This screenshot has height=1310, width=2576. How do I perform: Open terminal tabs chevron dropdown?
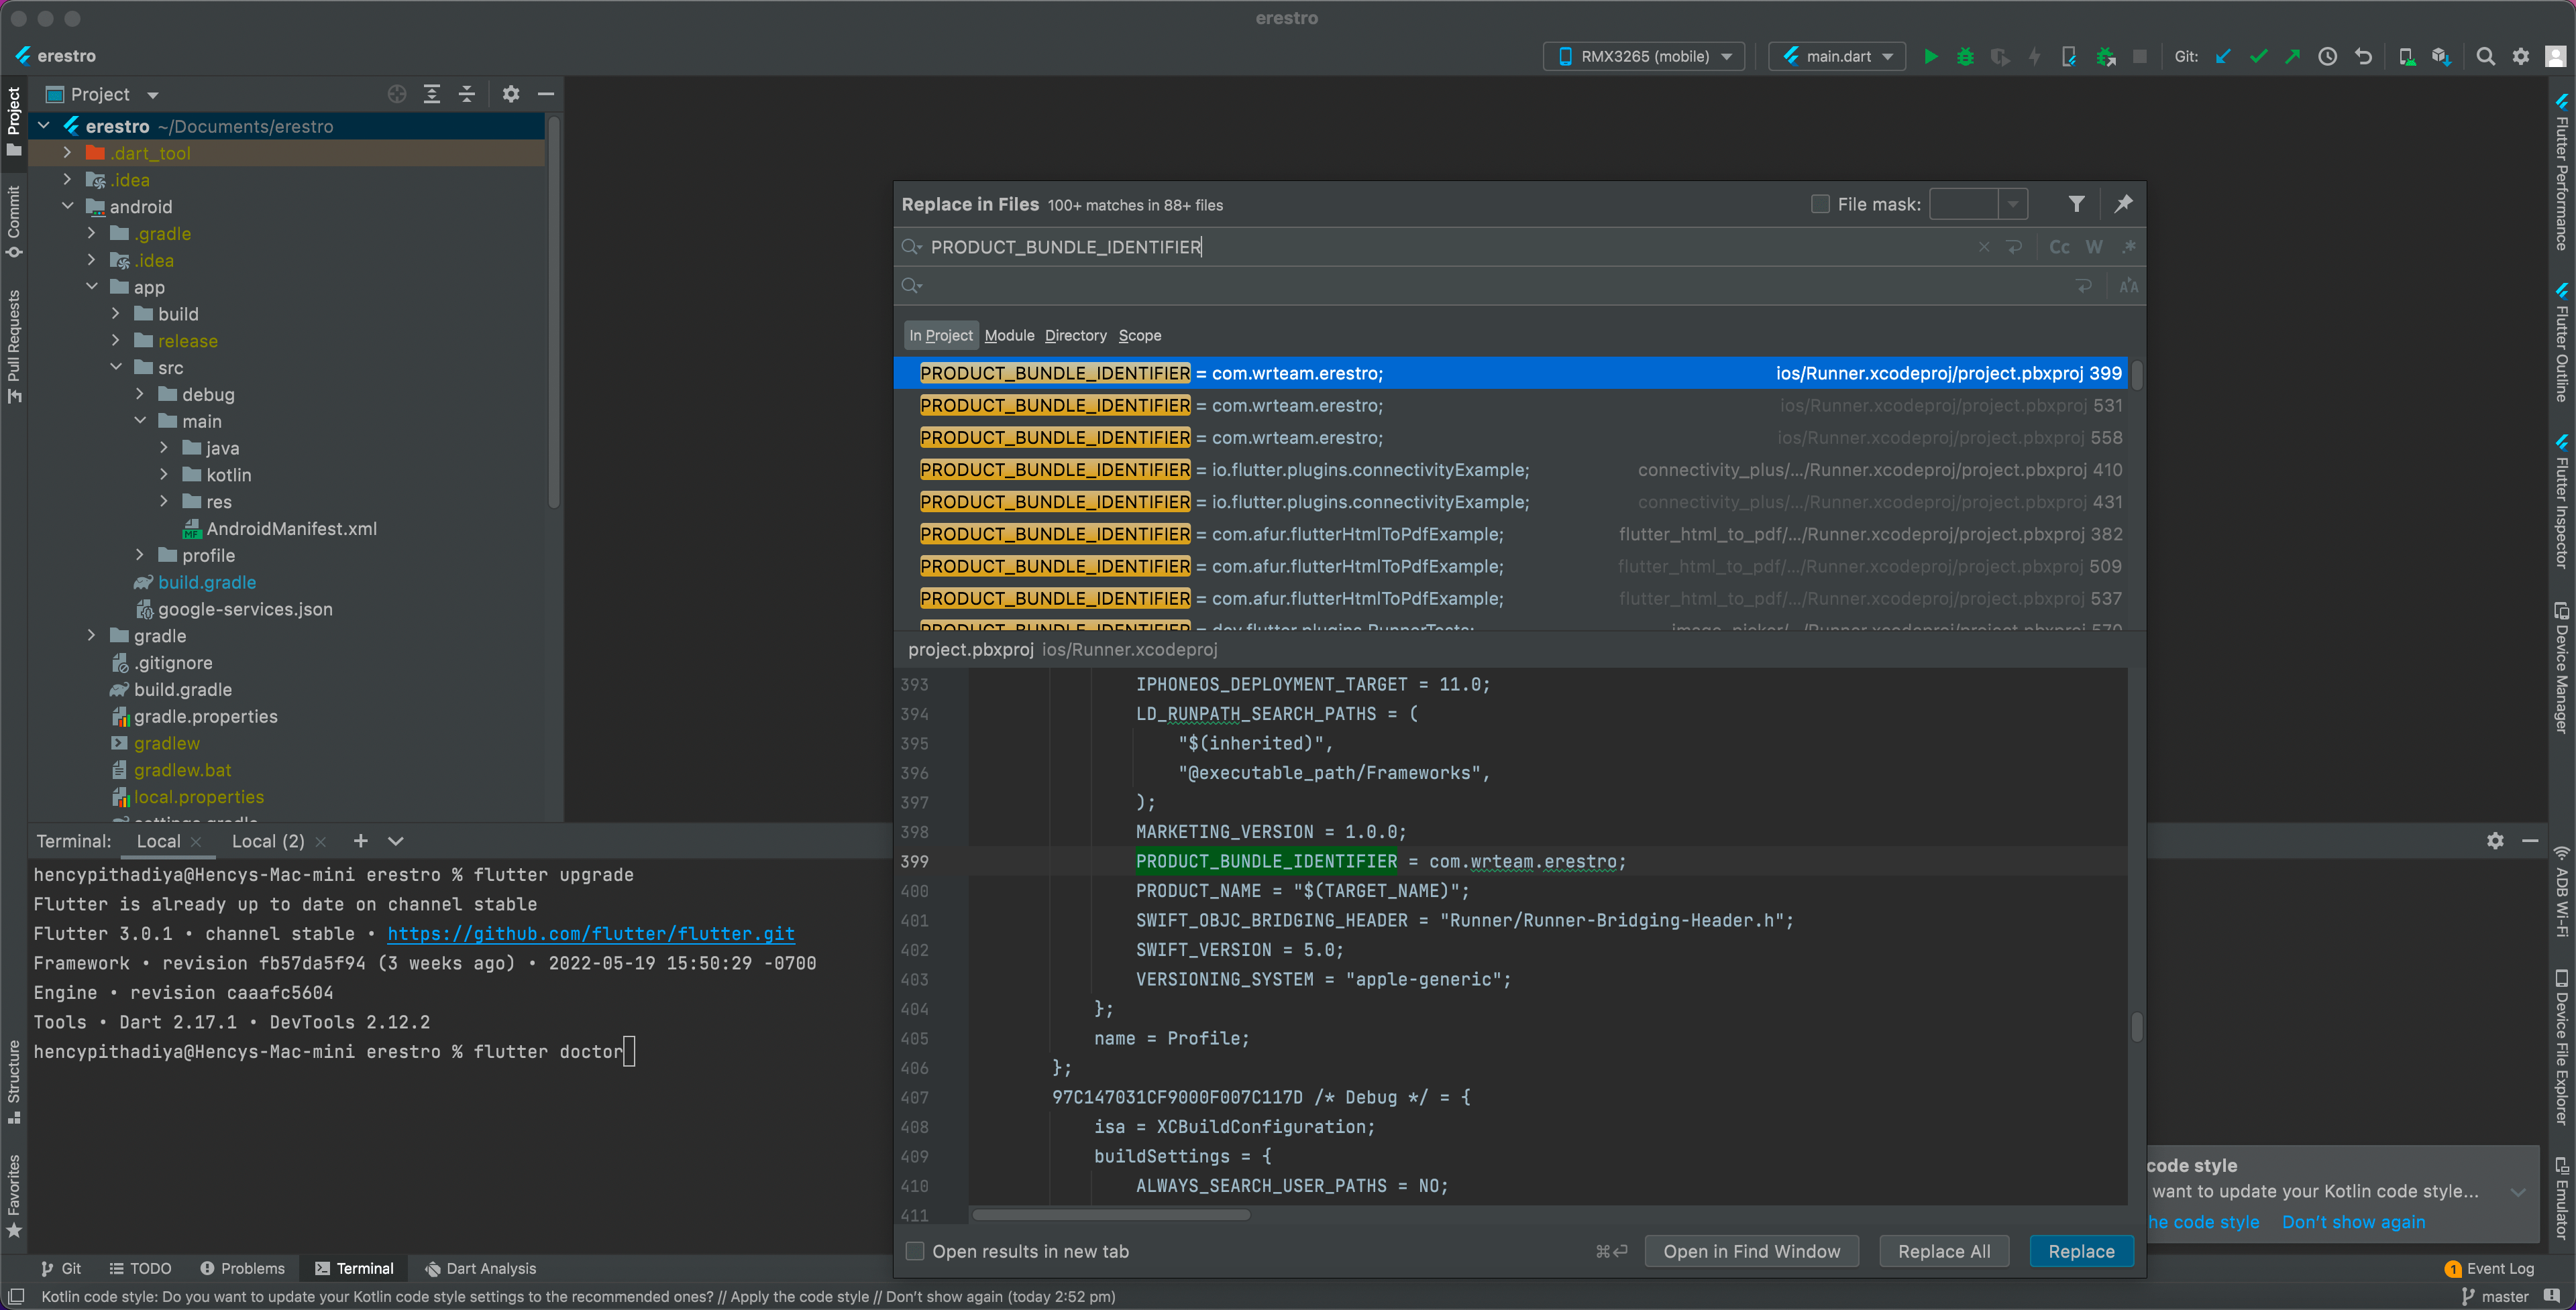pos(396,841)
